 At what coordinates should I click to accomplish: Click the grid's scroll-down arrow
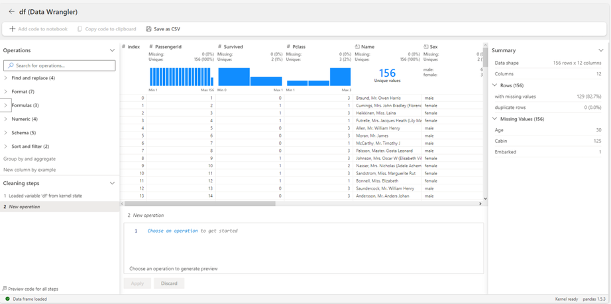(x=485, y=198)
